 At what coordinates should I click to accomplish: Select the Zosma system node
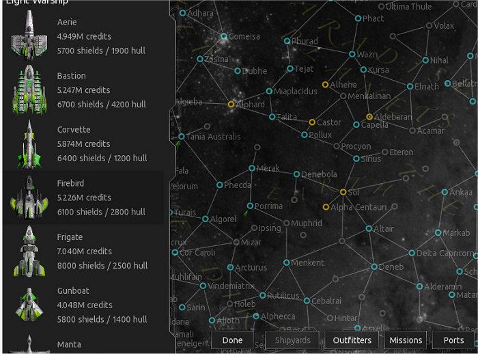(200, 59)
